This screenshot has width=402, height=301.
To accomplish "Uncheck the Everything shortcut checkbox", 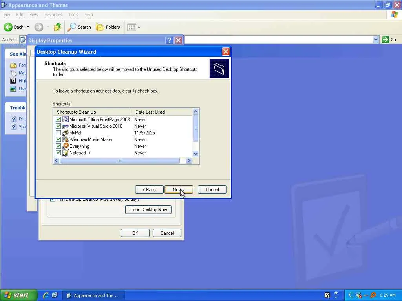I will tap(58, 146).
